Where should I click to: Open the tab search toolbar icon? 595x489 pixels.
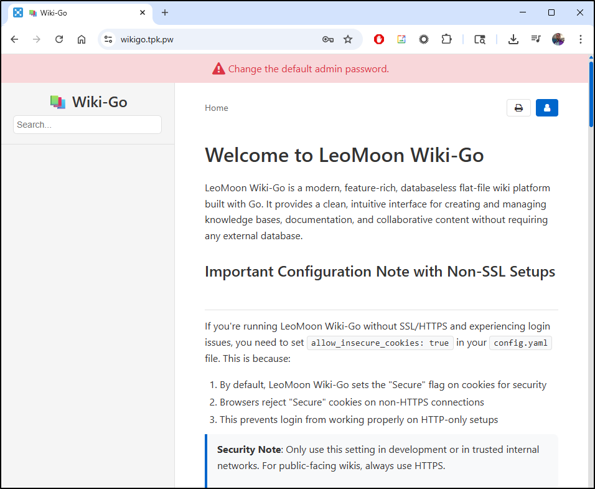click(480, 39)
